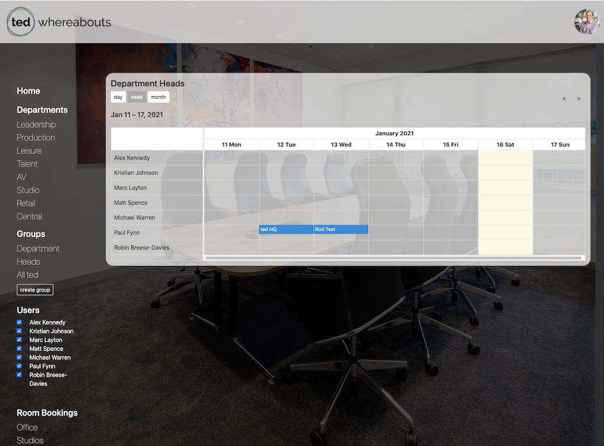The image size is (604, 446).
Task: Open the Home link
Action: pos(28,91)
